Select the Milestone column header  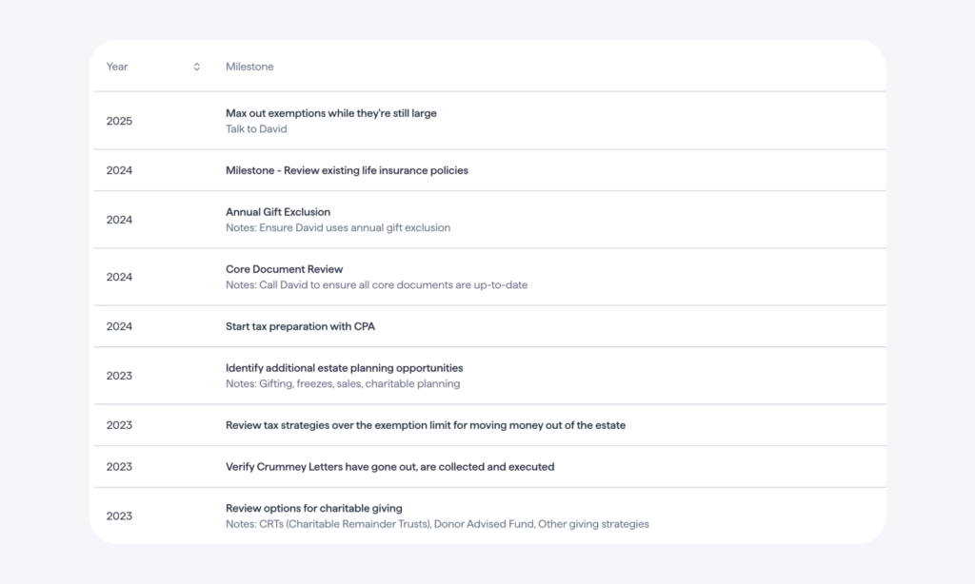(x=249, y=67)
